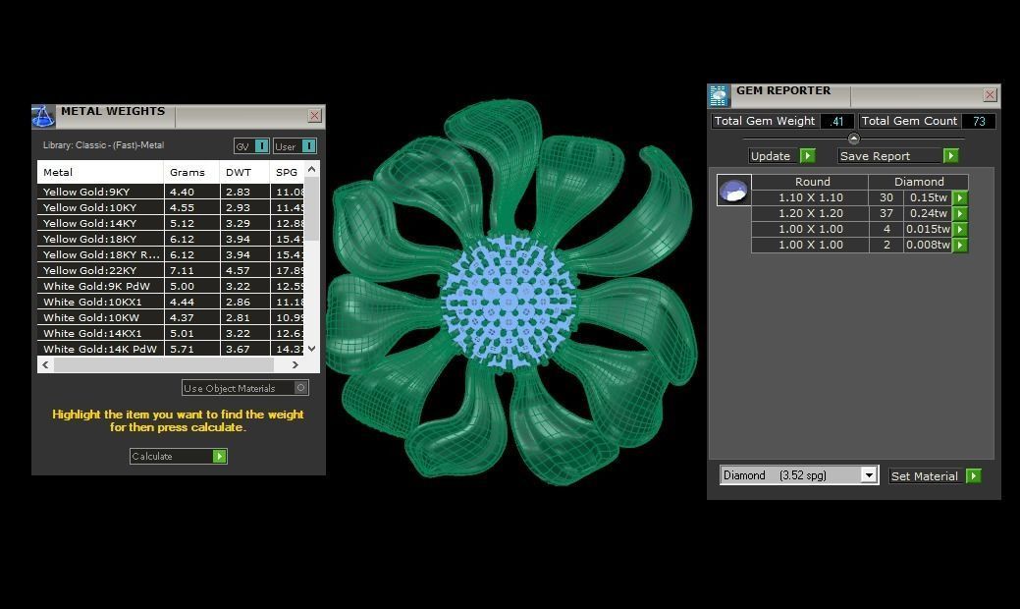Click the Total Gem Count value 73

click(979, 121)
